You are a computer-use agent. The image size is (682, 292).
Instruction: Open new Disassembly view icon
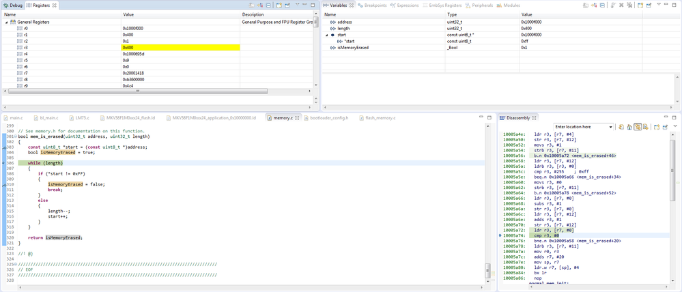coord(657,127)
